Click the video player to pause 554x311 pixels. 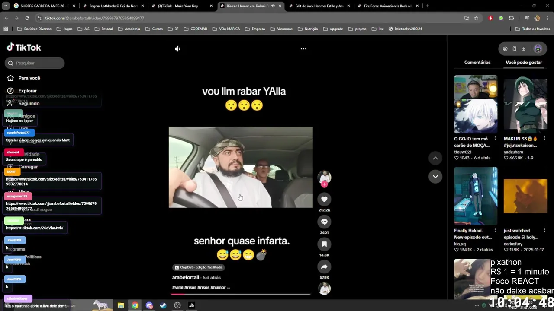point(241,167)
